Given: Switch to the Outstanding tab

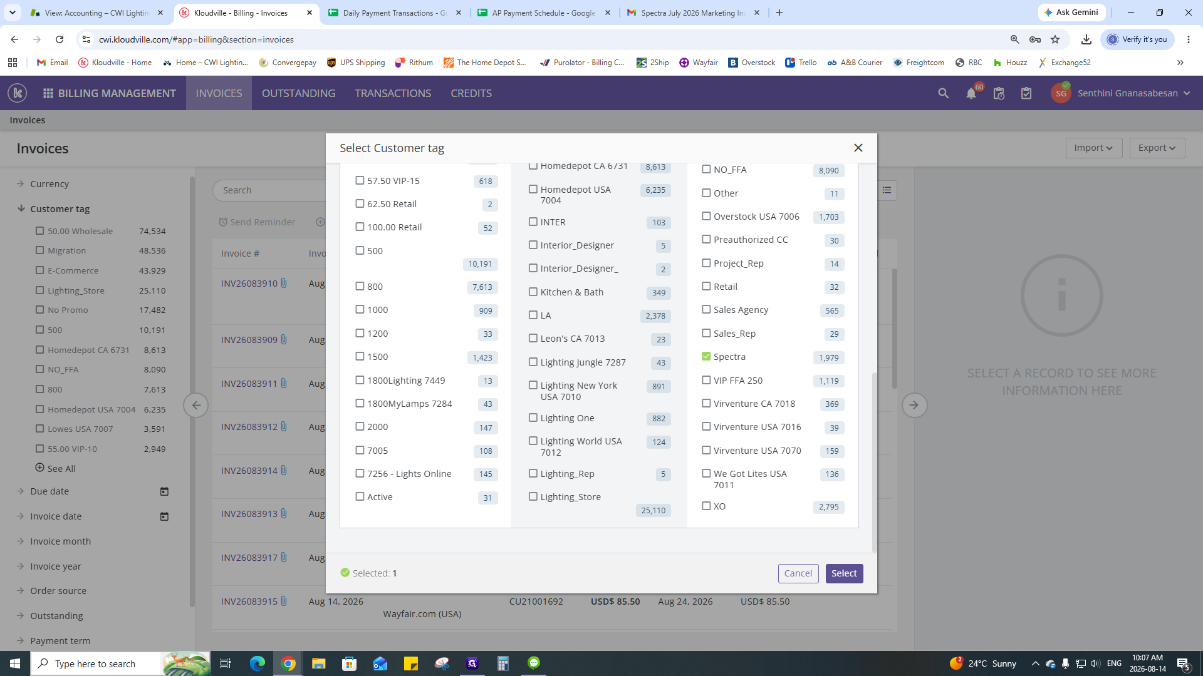Looking at the screenshot, I should (299, 93).
